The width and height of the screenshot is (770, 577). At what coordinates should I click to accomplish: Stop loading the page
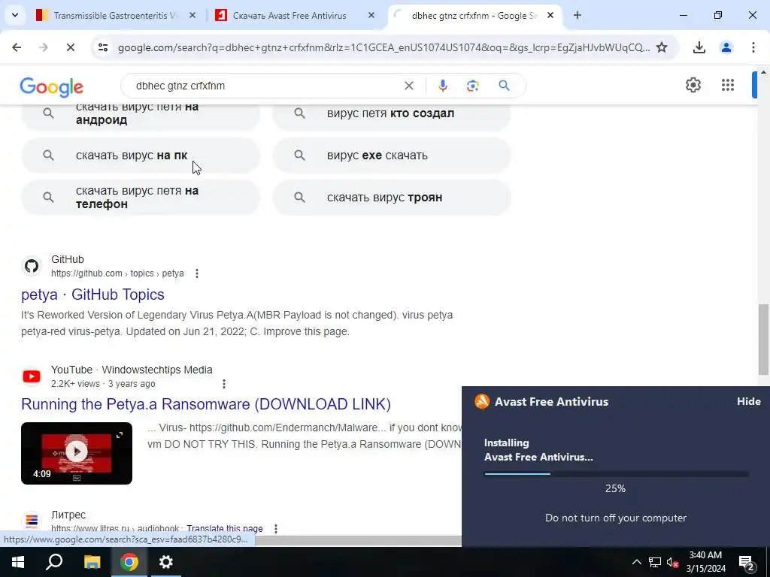tap(70, 47)
